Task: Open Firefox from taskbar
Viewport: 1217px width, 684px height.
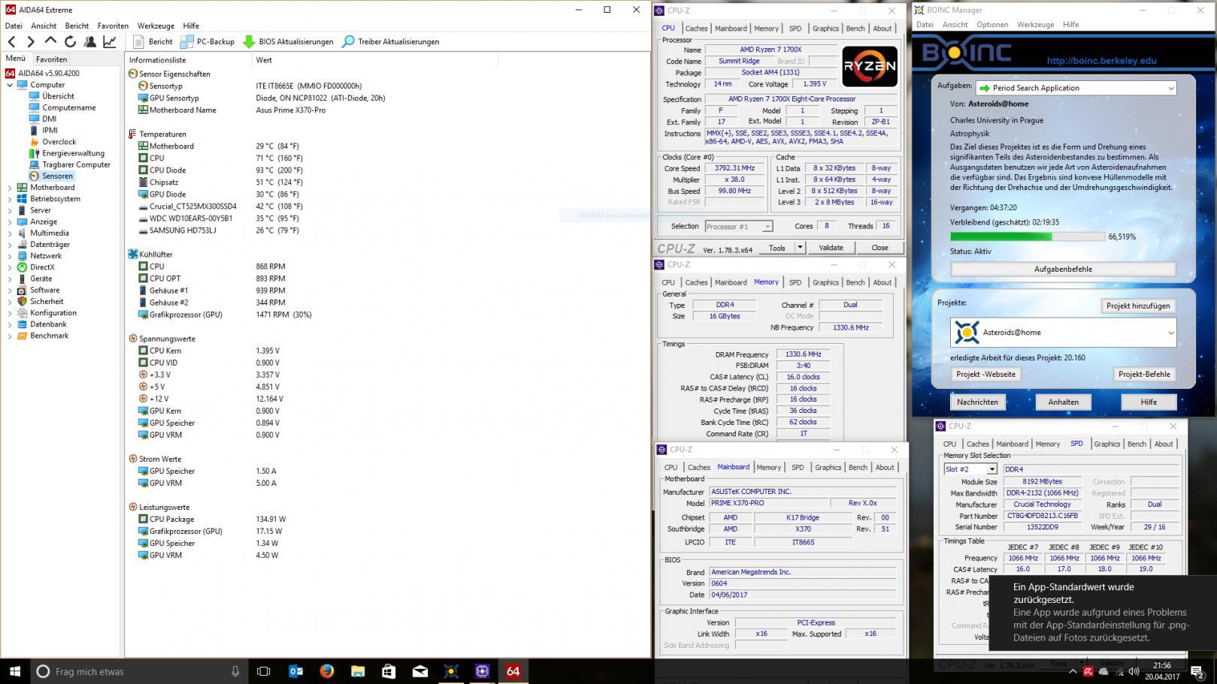Action: 326,671
